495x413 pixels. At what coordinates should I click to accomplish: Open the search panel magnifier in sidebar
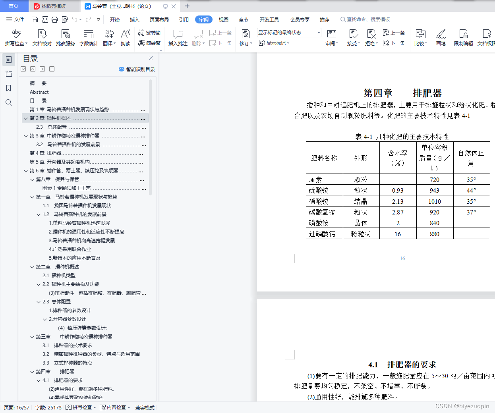click(x=9, y=102)
